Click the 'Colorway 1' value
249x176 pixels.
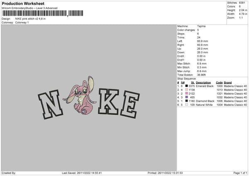[x=22, y=22]
